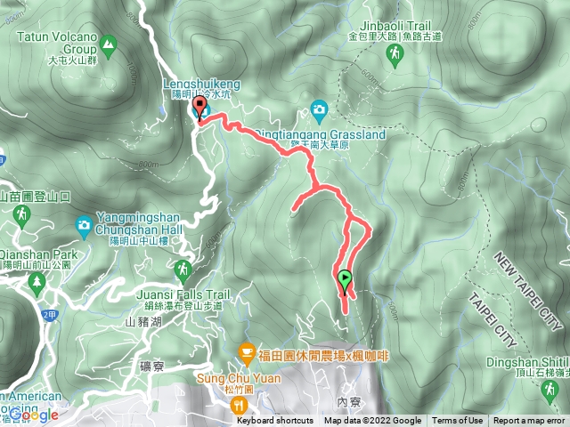This screenshot has width=570, height=427.
Task: Click the Juansi Falls Trail hiker icon
Action: (x=183, y=271)
